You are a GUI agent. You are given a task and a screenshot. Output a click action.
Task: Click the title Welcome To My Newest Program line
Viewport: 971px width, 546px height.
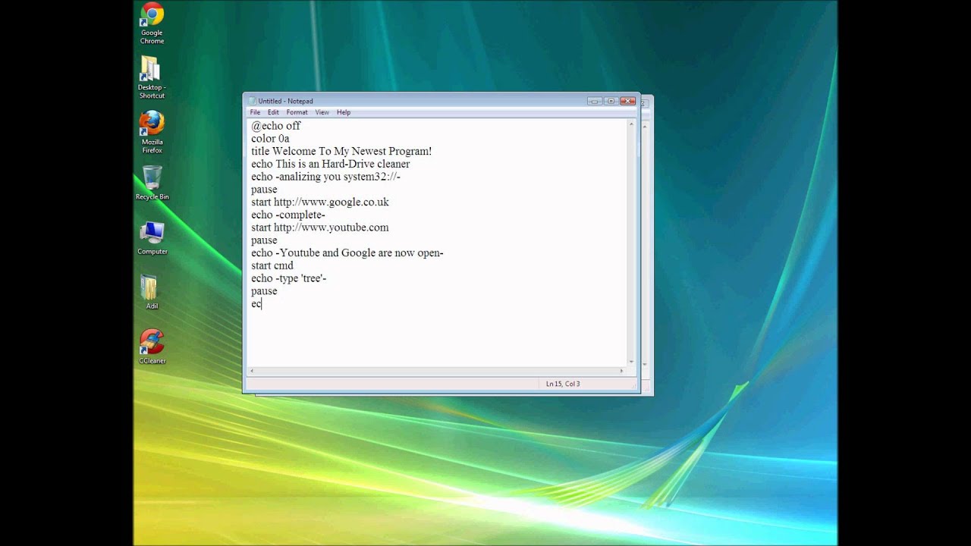[x=341, y=152]
